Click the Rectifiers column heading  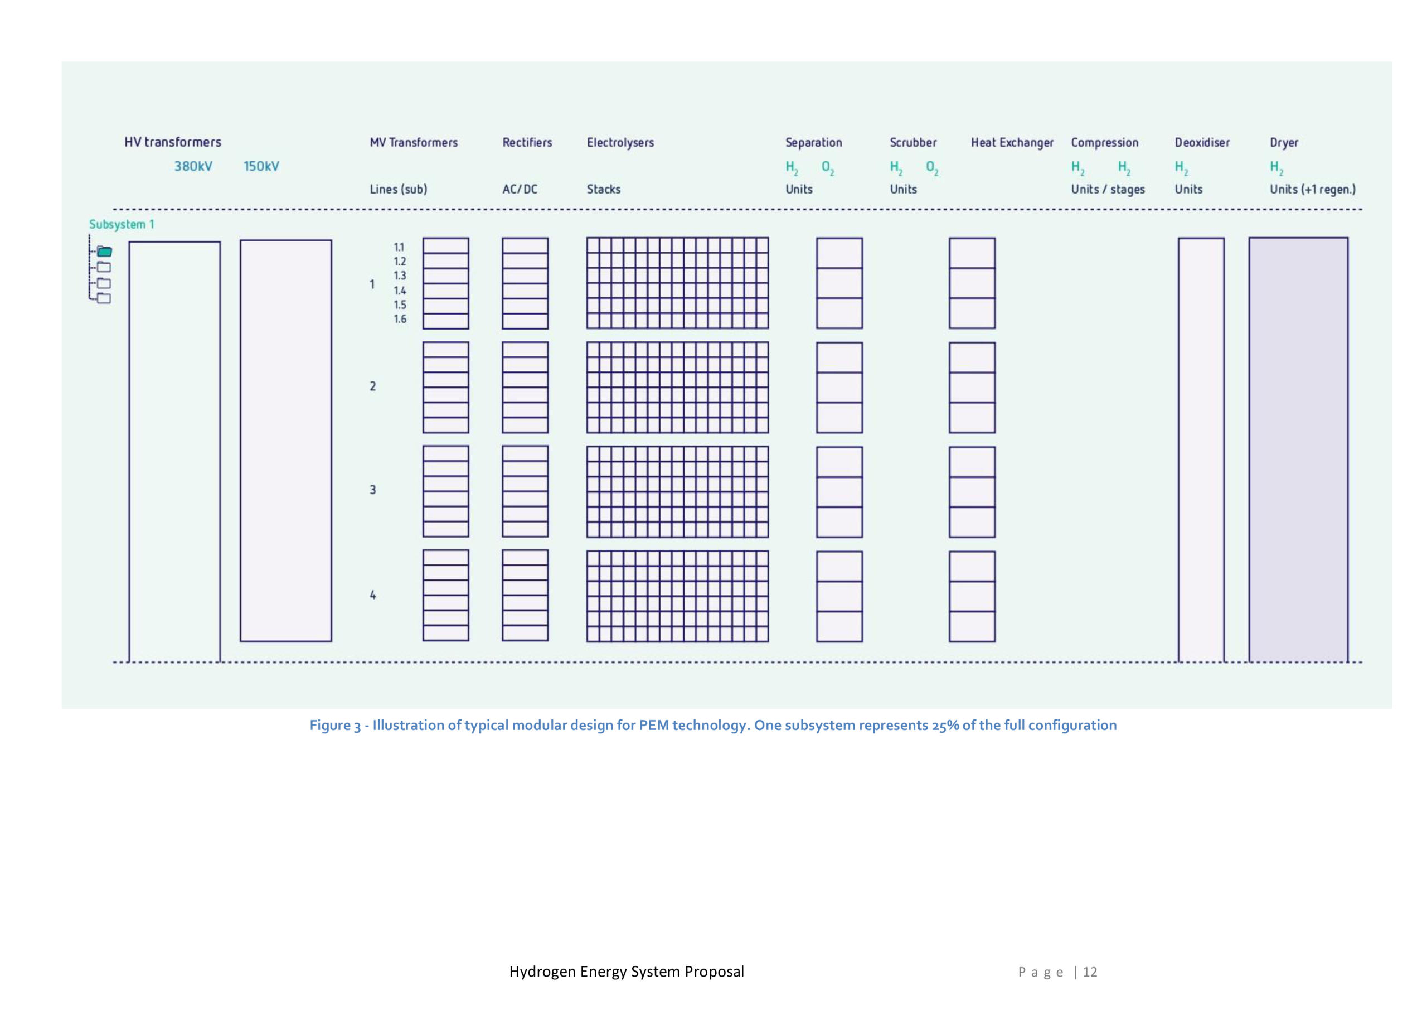click(527, 143)
